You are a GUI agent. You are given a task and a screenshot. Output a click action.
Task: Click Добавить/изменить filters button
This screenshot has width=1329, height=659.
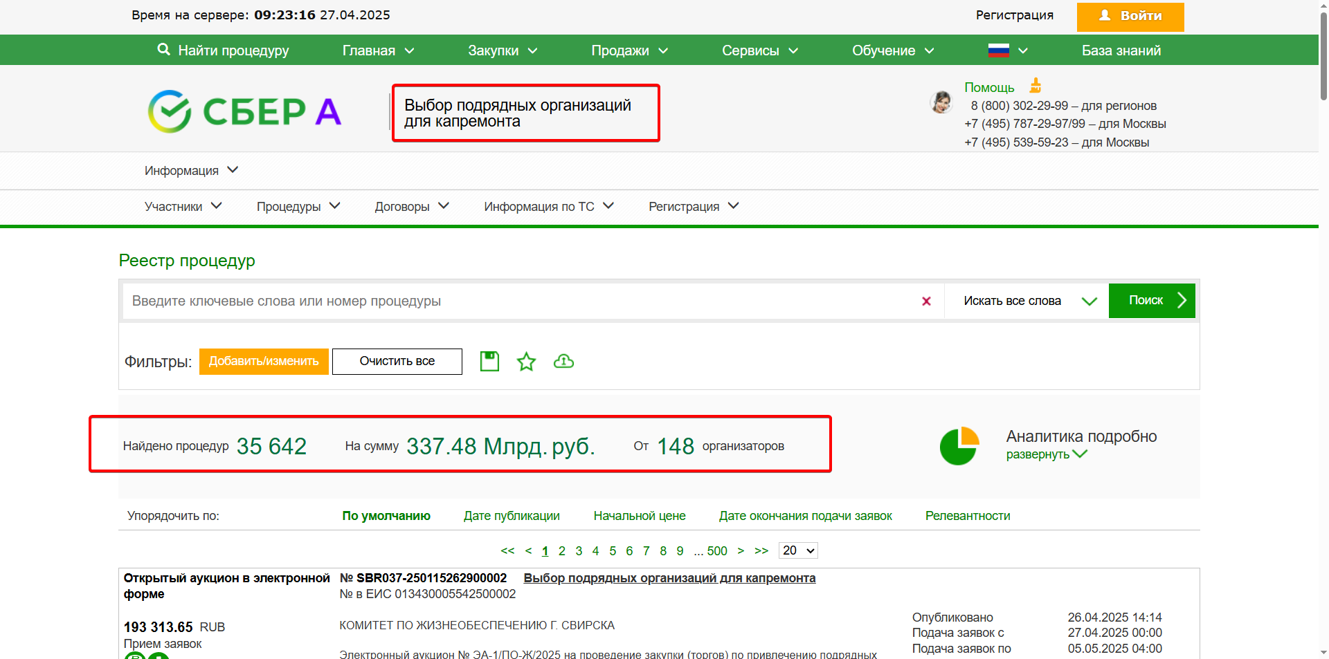pyautogui.click(x=264, y=361)
